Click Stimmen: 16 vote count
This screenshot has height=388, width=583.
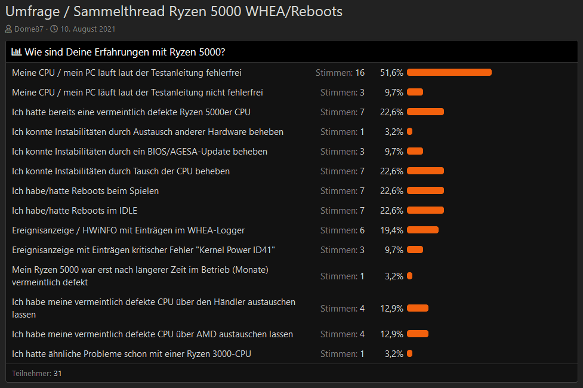[x=340, y=73]
